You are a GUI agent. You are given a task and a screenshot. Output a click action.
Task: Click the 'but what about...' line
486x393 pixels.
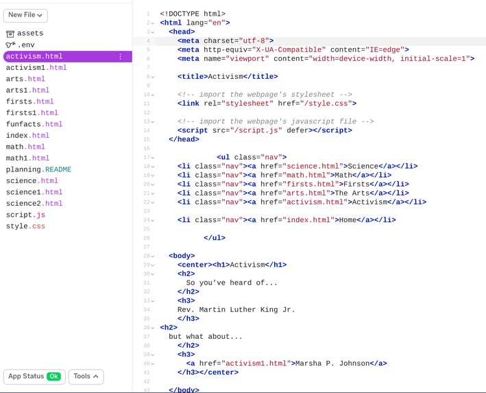coord(206,337)
